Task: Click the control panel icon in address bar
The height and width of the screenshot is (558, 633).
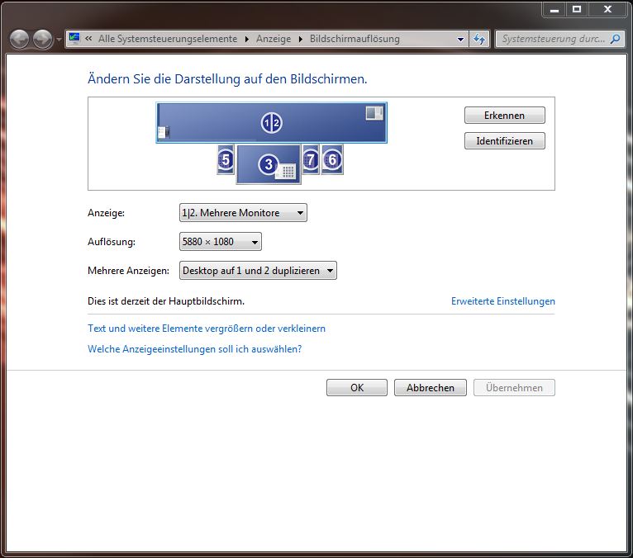Action: tap(74, 38)
